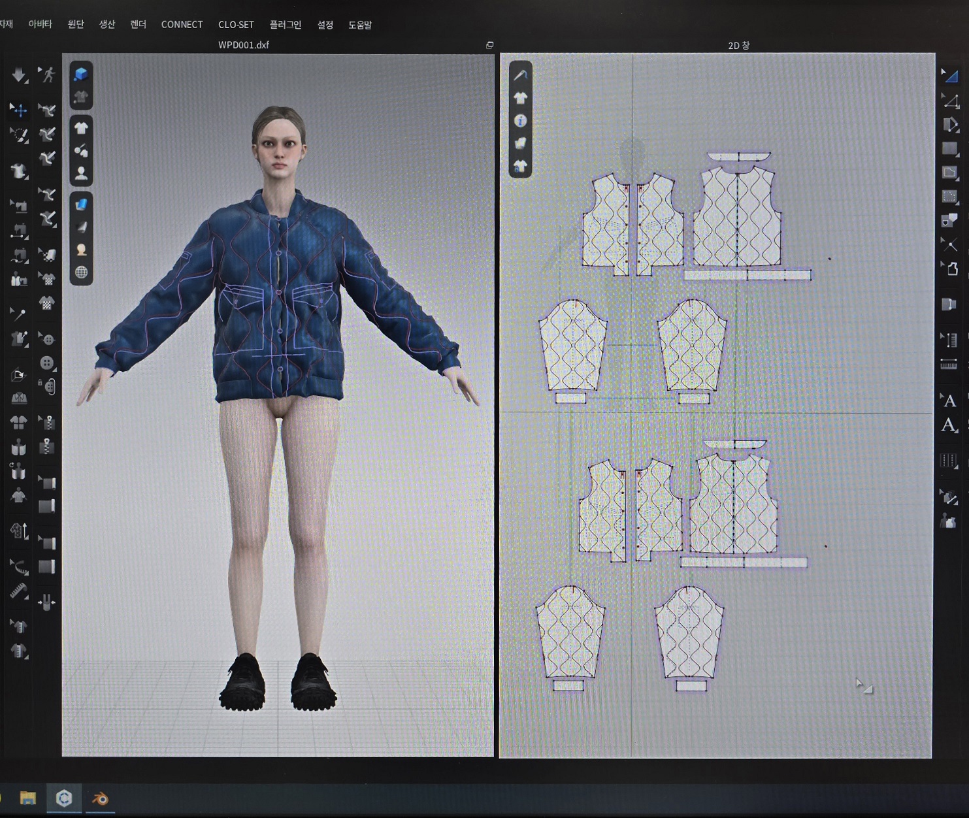
Task: Open the 도움말 menu
Action: click(359, 24)
